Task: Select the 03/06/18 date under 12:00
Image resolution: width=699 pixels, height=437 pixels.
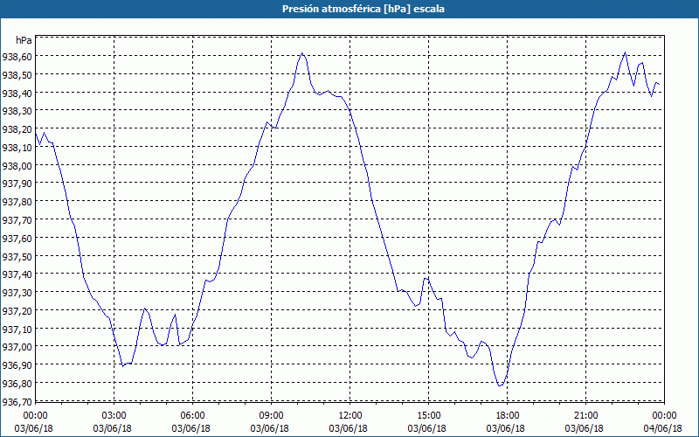Action: tap(348, 428)
